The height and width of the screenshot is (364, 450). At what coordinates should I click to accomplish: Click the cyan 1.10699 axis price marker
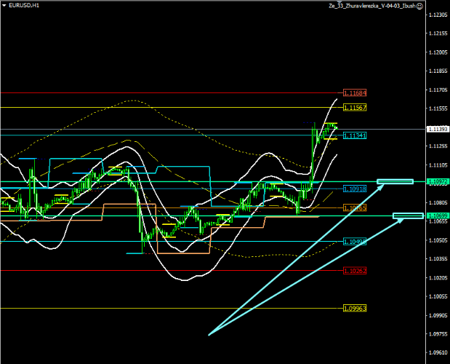[x=437, y=216]
